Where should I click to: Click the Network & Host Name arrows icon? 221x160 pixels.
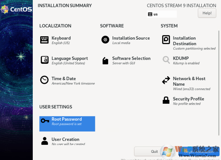[166, 80]
